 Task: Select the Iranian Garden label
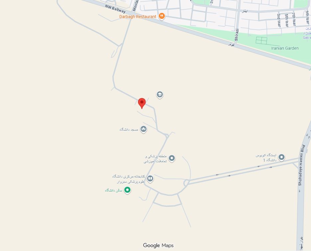point(285,48)
